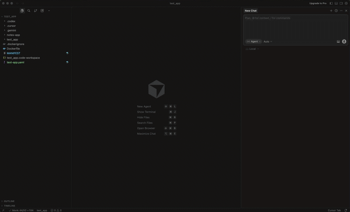Screen dimensions: 350x212
Task: Click the Upgrade to Pro link
Action: [x=318, y=3]
